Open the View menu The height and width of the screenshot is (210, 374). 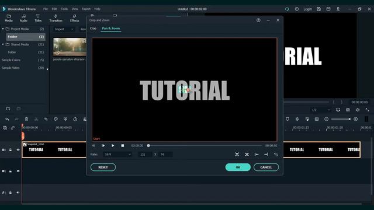point(75,9)
